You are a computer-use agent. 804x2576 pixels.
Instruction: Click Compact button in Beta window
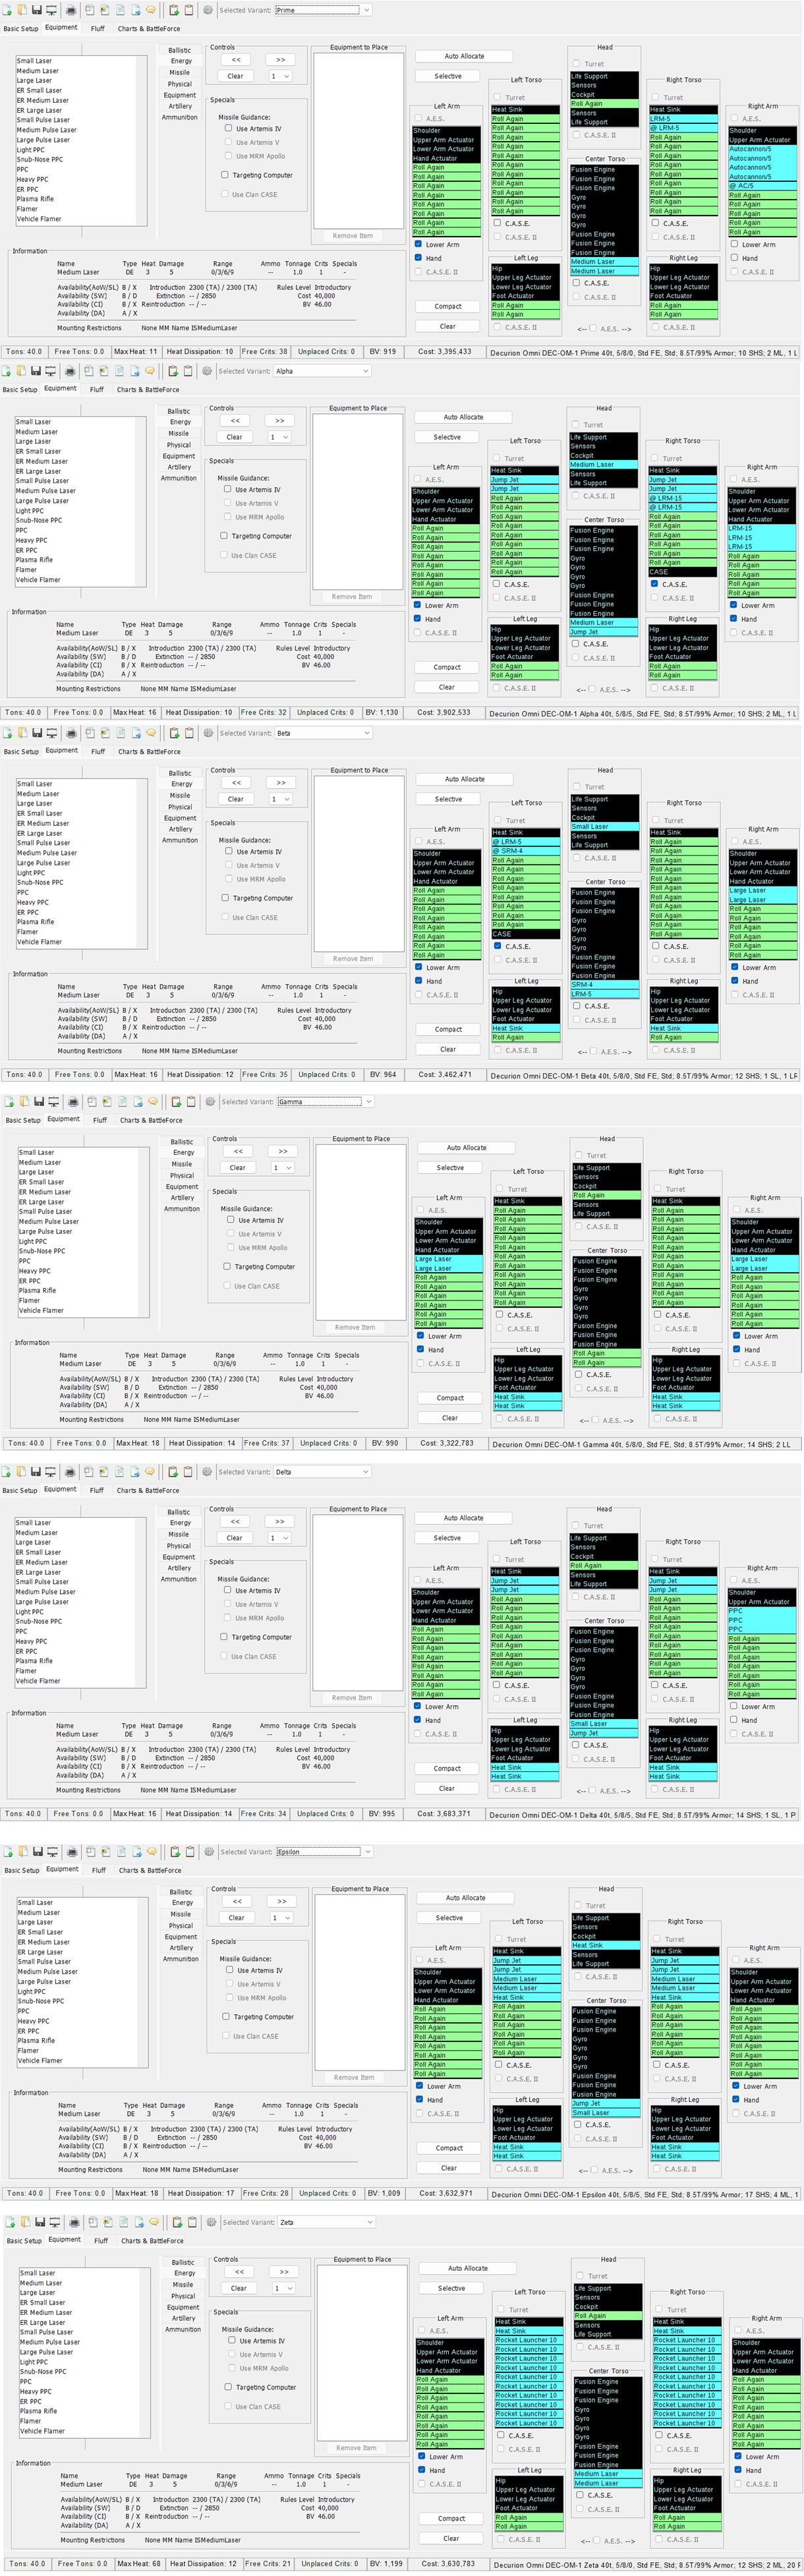(448, 1029)
